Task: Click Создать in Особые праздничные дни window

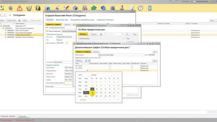Action: click(94, 34)
